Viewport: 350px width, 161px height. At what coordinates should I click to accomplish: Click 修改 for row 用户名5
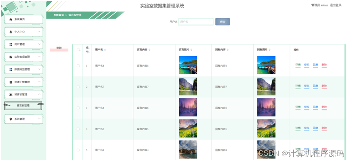pyautogui.click(x=307, y=128)
